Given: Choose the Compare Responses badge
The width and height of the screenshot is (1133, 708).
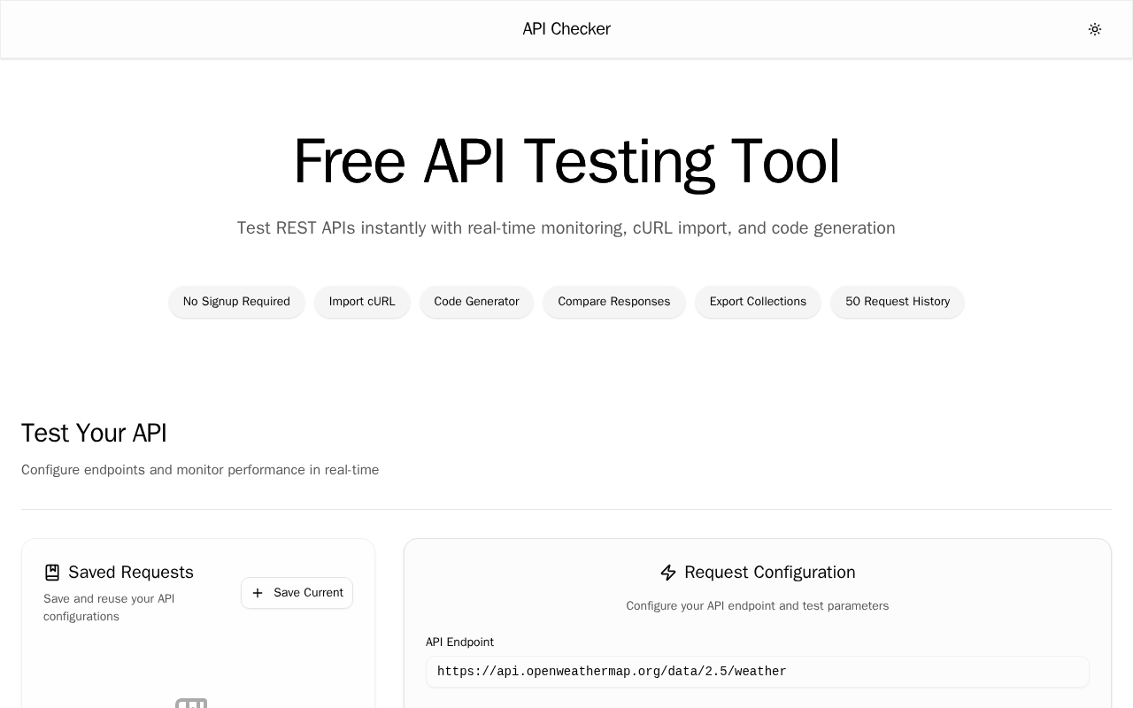Looking at the screenshot, I should [x=613, y=302].
